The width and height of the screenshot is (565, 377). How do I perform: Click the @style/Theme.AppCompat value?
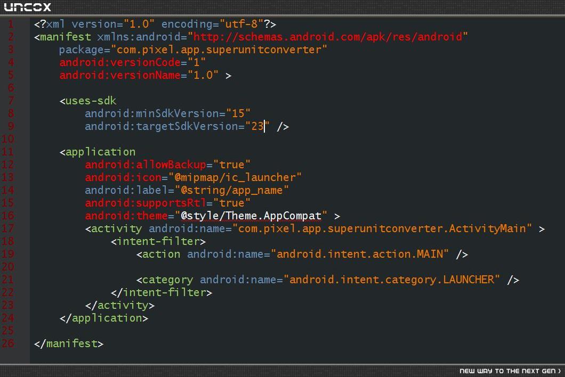pos(251,216)
